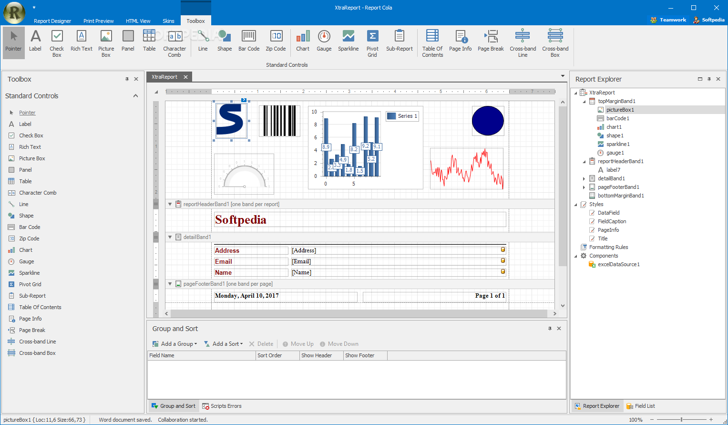Click Move Up in Group and Sort
Screen dimensions: 728x425
(x=298, y=344)
